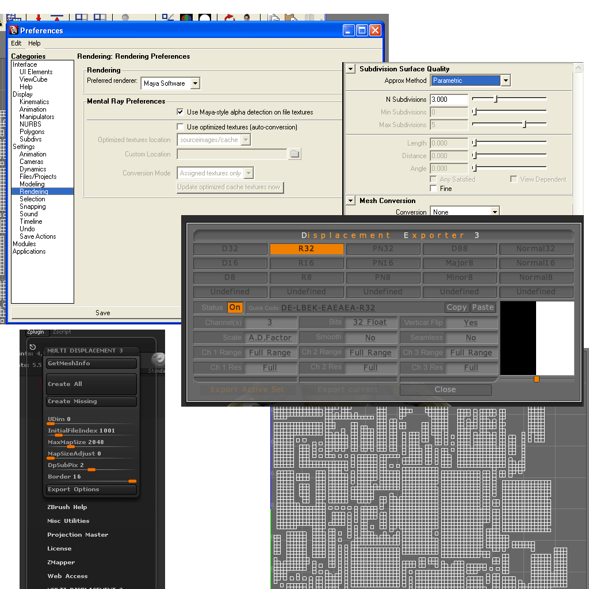Check the View Dependent box
This screenshot has width=589, height=589.
[514, 179]
